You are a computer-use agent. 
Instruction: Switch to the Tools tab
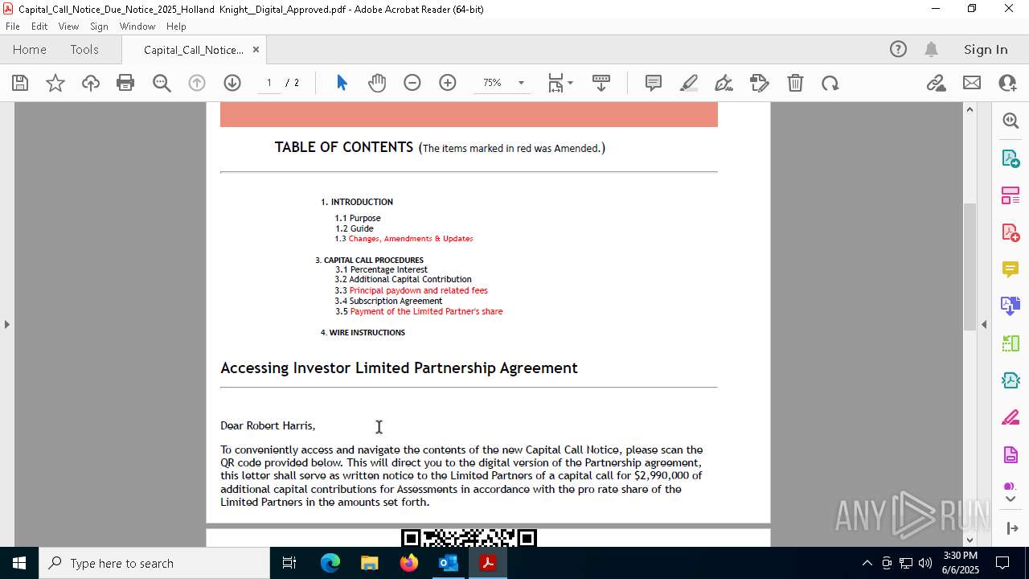click(x=84, y=50)
